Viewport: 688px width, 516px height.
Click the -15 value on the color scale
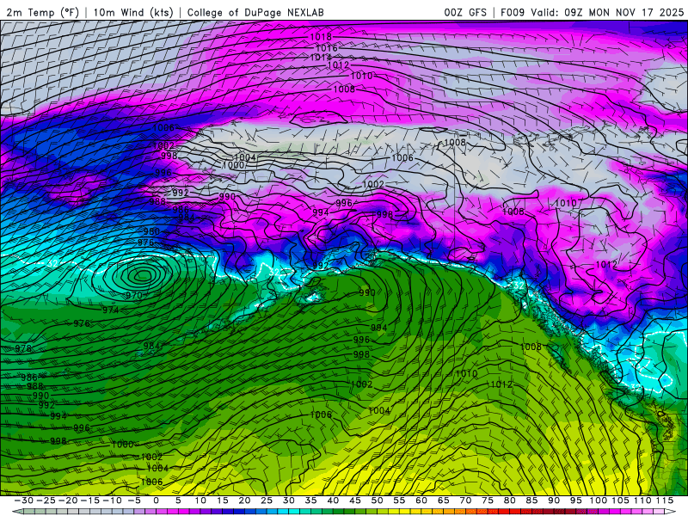90,501
